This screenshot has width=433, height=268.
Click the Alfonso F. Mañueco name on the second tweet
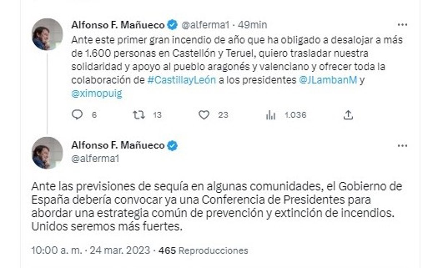coord(118,146)
